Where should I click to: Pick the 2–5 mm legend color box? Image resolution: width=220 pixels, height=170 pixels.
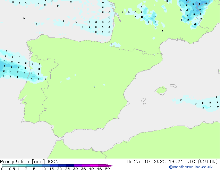30,165
